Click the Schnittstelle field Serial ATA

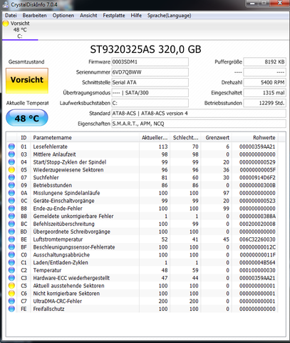[150, 82]
